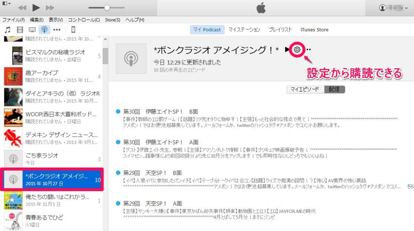Click the デメキン goldfish artwork thumbnail
The height and width of the screenshot is (231, 414).
(13, 138)
